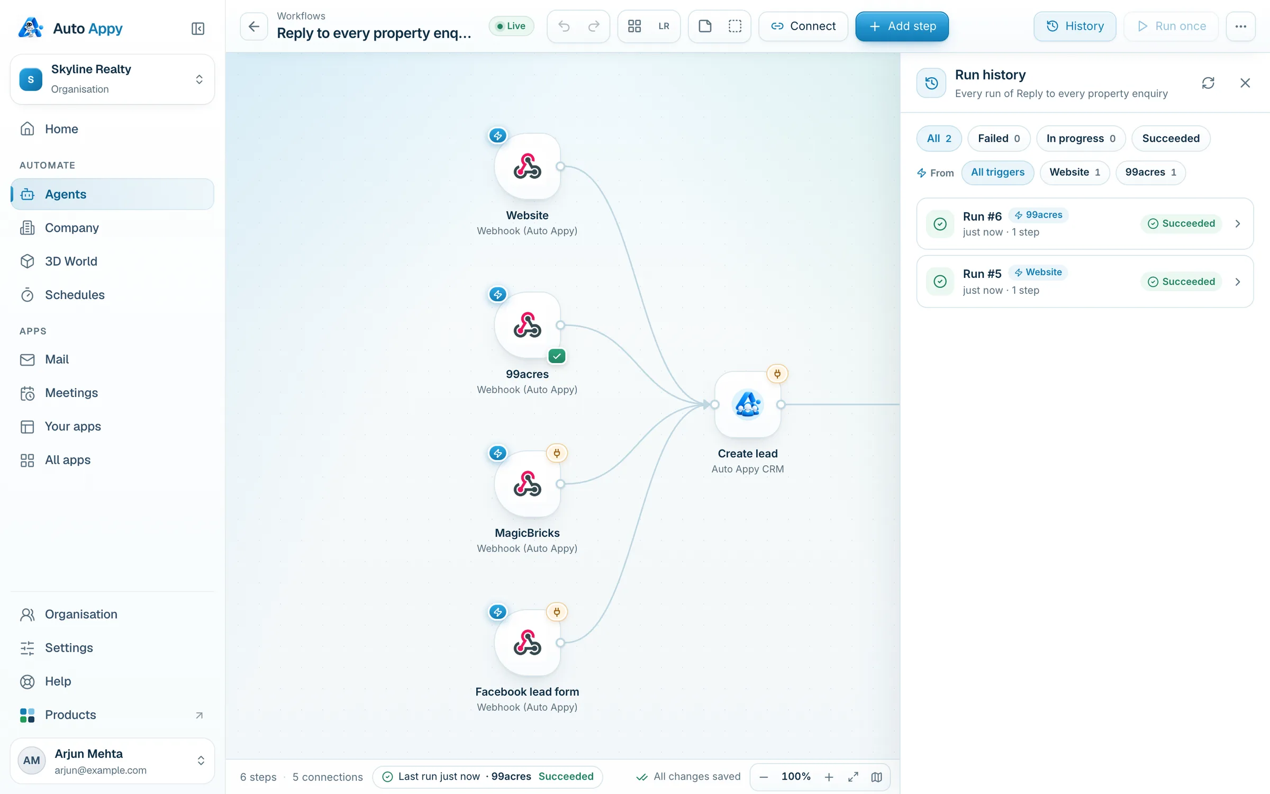This screenshot has width=1270, height=794.
Task: Toggle the History panel button
Action: [x=1075, y=26]
